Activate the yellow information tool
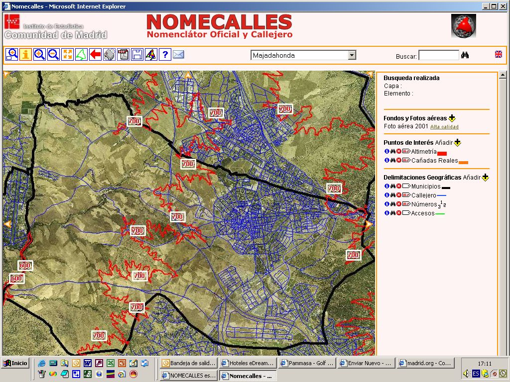This screenshot has height=382, width=510. [26, 54]
